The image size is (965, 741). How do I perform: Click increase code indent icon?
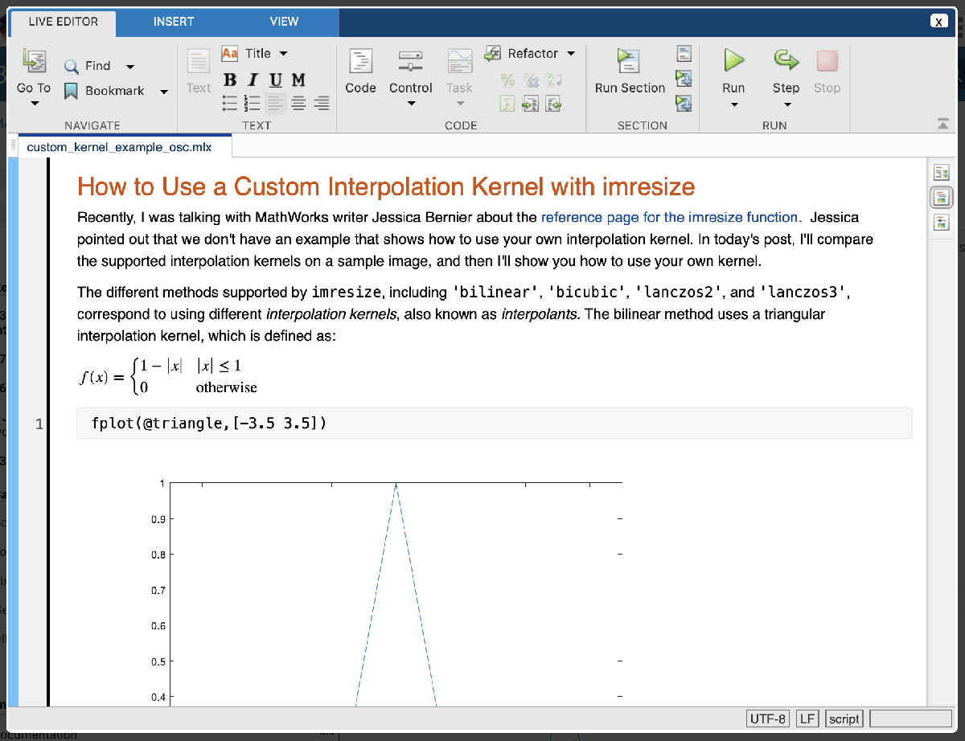(530, 103)
